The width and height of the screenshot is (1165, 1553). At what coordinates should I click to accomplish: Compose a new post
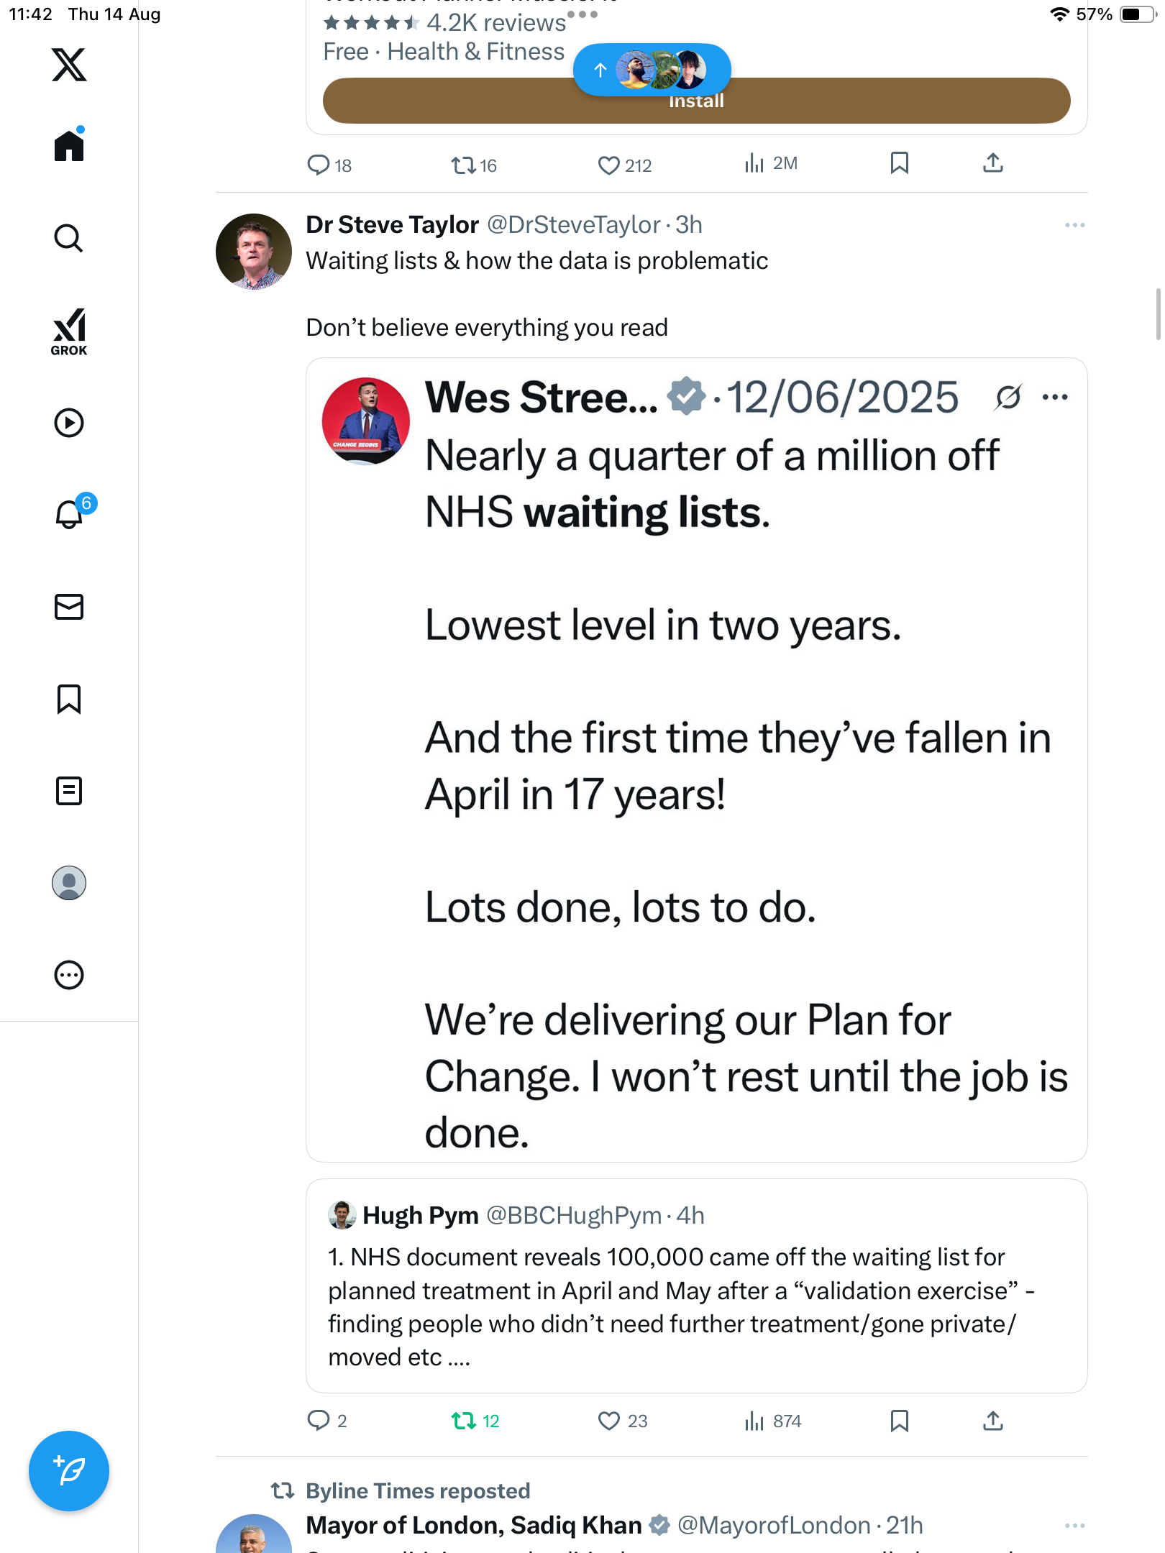pos(69,1471)
